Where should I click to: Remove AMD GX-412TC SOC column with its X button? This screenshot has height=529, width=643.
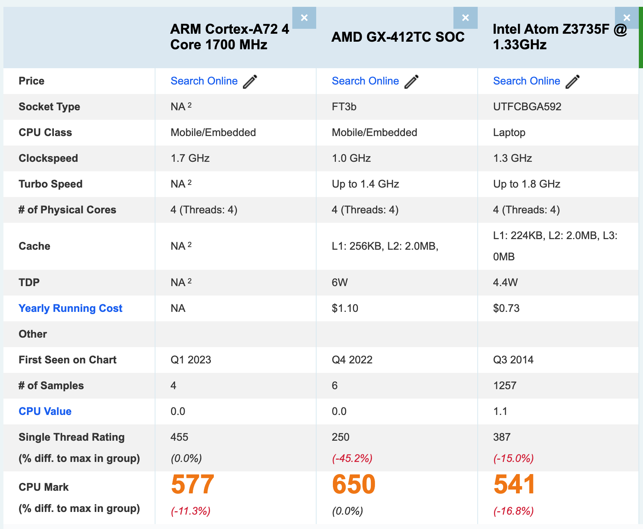(465, 18)
